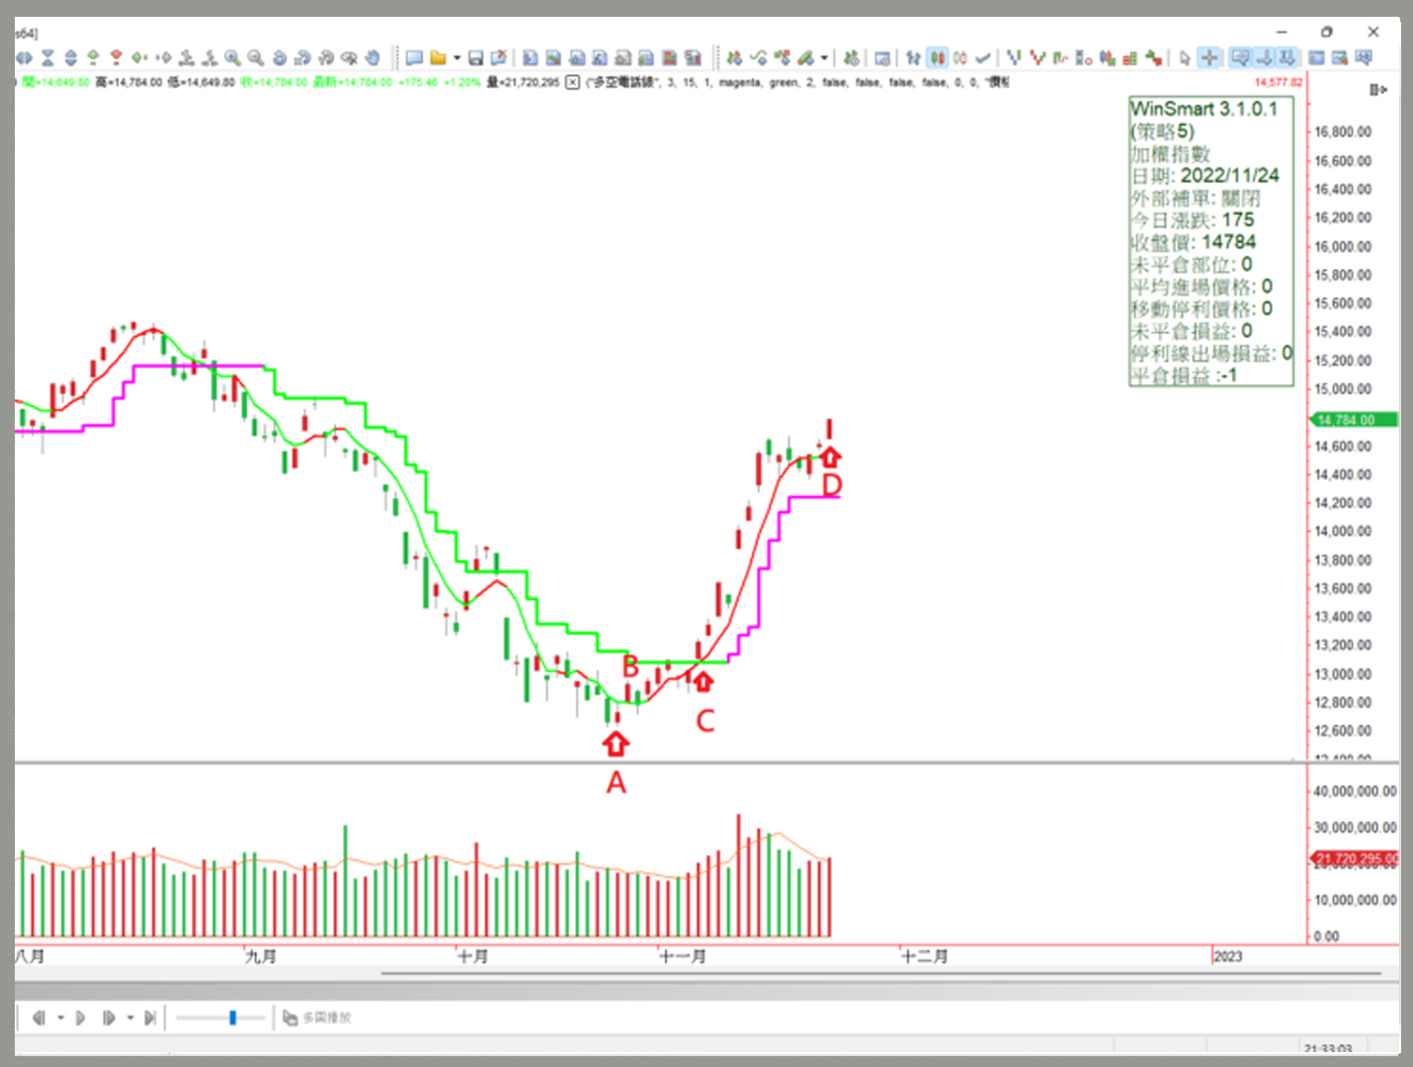Click the 九月 date axis label
The width and height of the screenshot is (1413, 1067).
(x=261, y=956)
